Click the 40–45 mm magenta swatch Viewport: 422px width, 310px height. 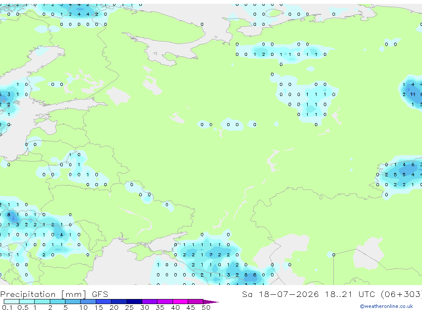[x=180, y=302]
